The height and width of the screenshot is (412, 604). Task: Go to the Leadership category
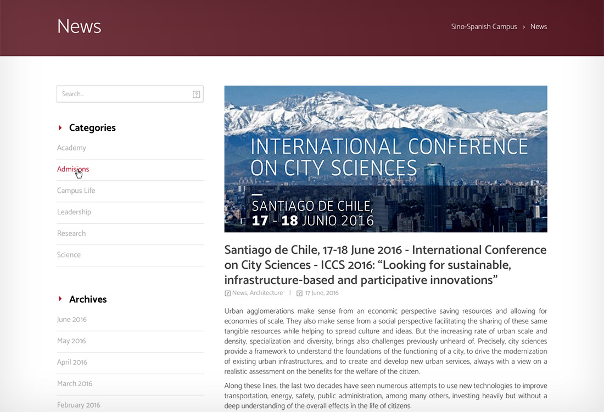coord(74,212)
